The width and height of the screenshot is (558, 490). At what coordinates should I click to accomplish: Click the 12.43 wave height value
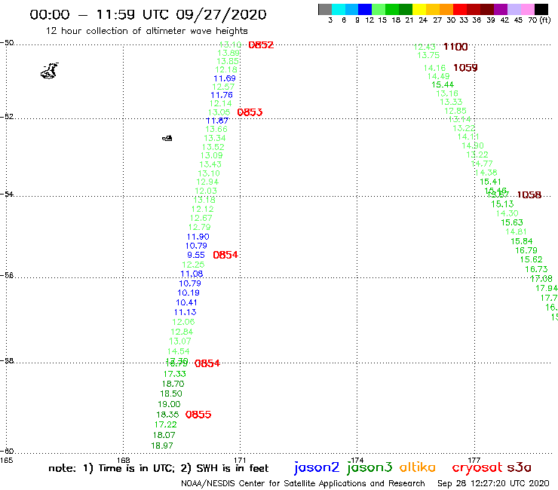425,47
